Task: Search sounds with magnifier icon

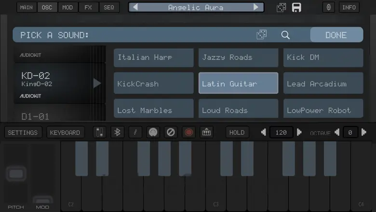Action: pos(285,35)
